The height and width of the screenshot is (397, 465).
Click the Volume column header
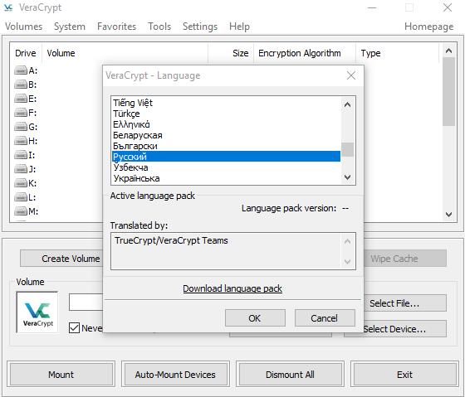coord(125,53)
